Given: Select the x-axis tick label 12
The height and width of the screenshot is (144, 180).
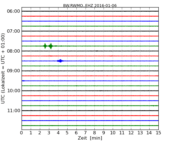Looking at the screenshot, I should click(x=131, y=133).
